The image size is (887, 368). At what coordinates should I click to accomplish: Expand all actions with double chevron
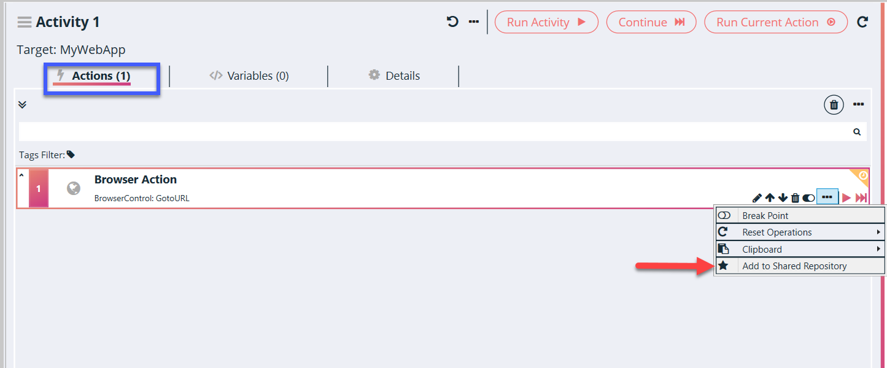click(22, 105)
